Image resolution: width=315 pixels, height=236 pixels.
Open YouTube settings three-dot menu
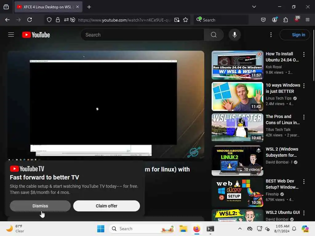[271, 35]
